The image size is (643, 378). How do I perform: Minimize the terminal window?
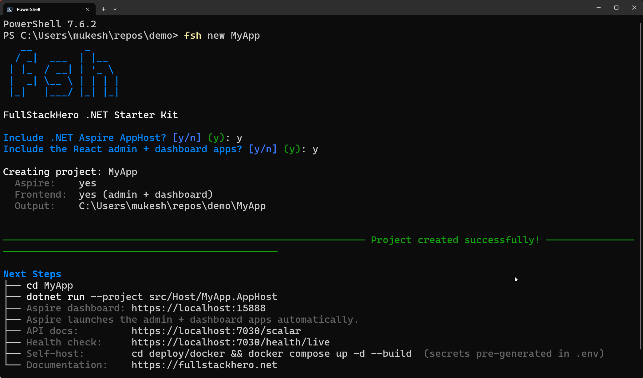click(x=598, y=7)
